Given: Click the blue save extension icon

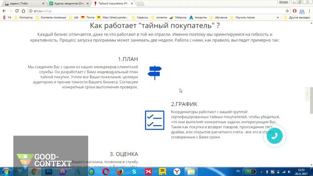Looking at the screenshot, I should click(302, 11).
